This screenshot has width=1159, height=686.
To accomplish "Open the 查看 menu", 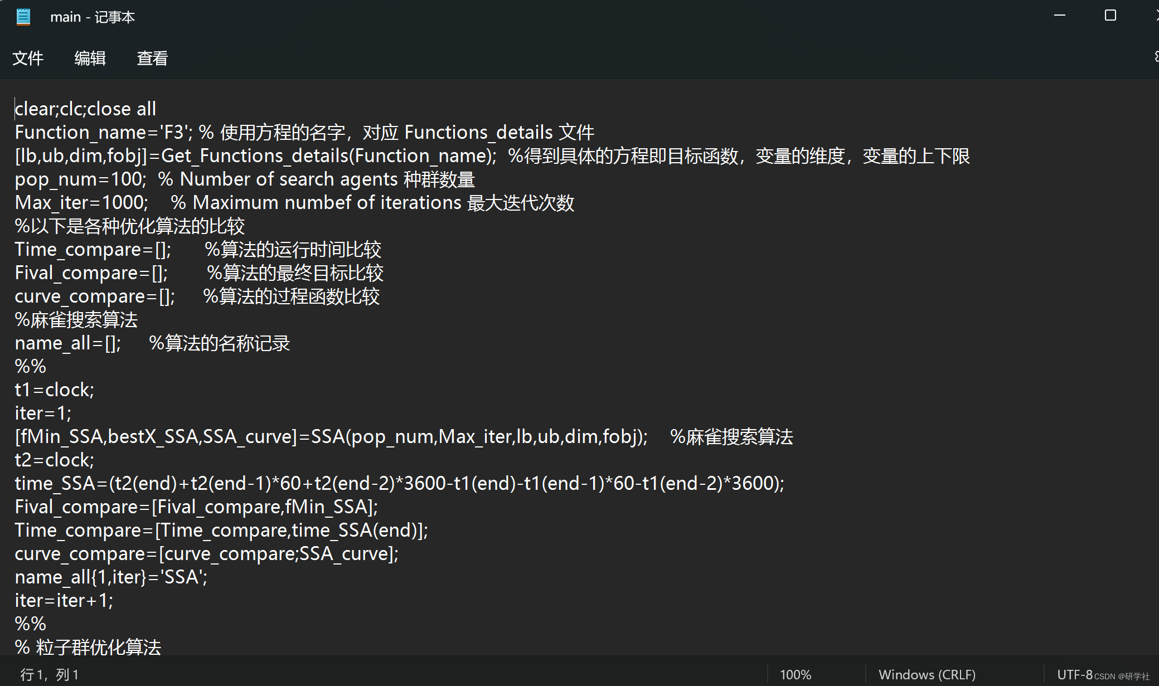I will pos(152,58).
